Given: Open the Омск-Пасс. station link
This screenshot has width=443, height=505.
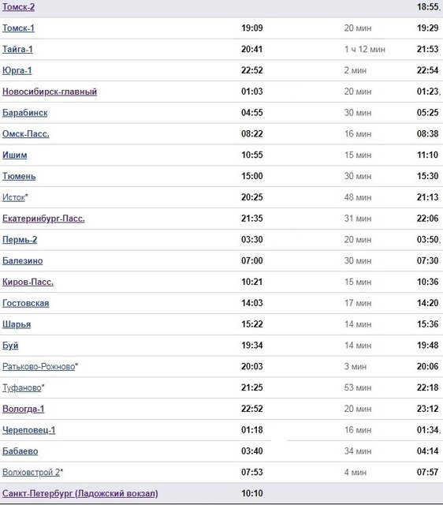Looking at the screenshot, I should pyautogui.click(x=26, y=133).
